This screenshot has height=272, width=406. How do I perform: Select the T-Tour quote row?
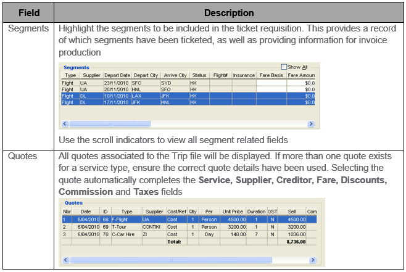click(189, 227)
